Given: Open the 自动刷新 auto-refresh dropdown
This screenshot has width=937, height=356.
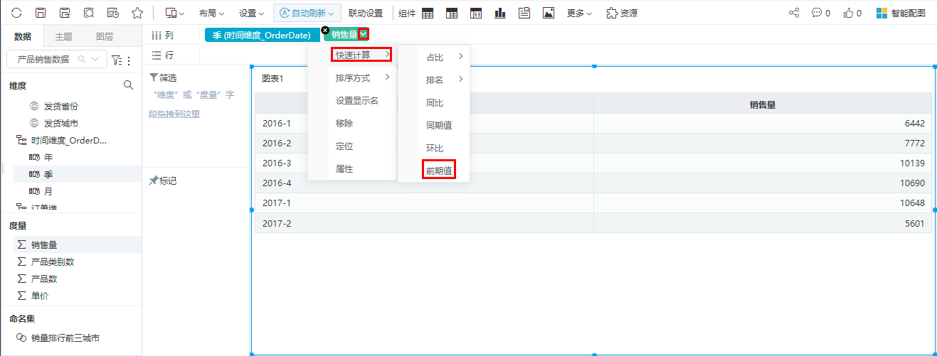Looking at the screenshot, I should coord(307,13).
